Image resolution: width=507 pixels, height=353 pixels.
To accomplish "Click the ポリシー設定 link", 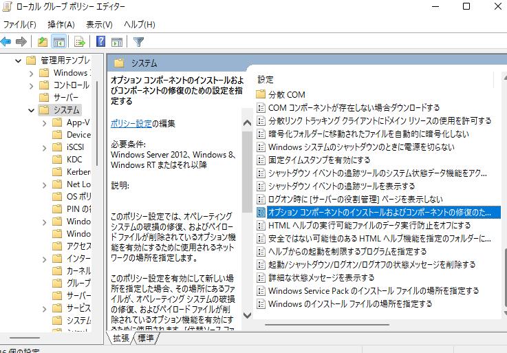I will (131, 124).
